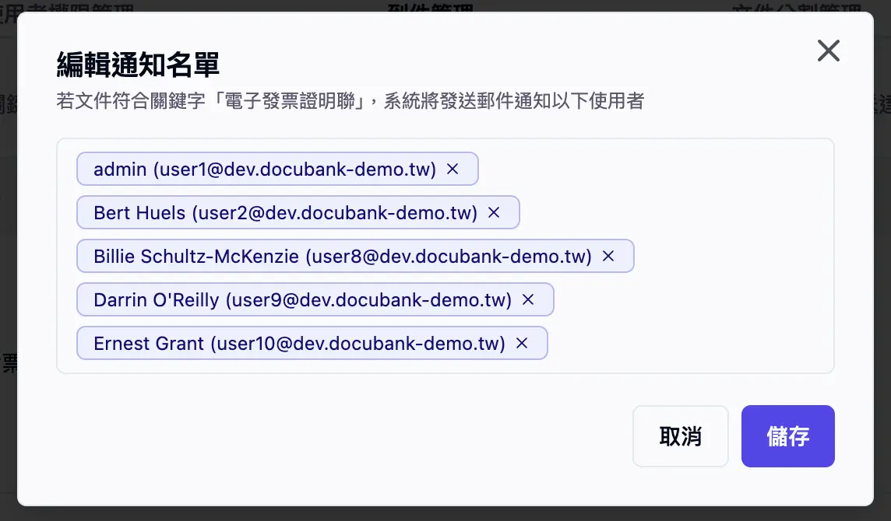Delete Ernest Grant from recipients
The height and width of the screenshot is (521, 891).
pos(522,343)
